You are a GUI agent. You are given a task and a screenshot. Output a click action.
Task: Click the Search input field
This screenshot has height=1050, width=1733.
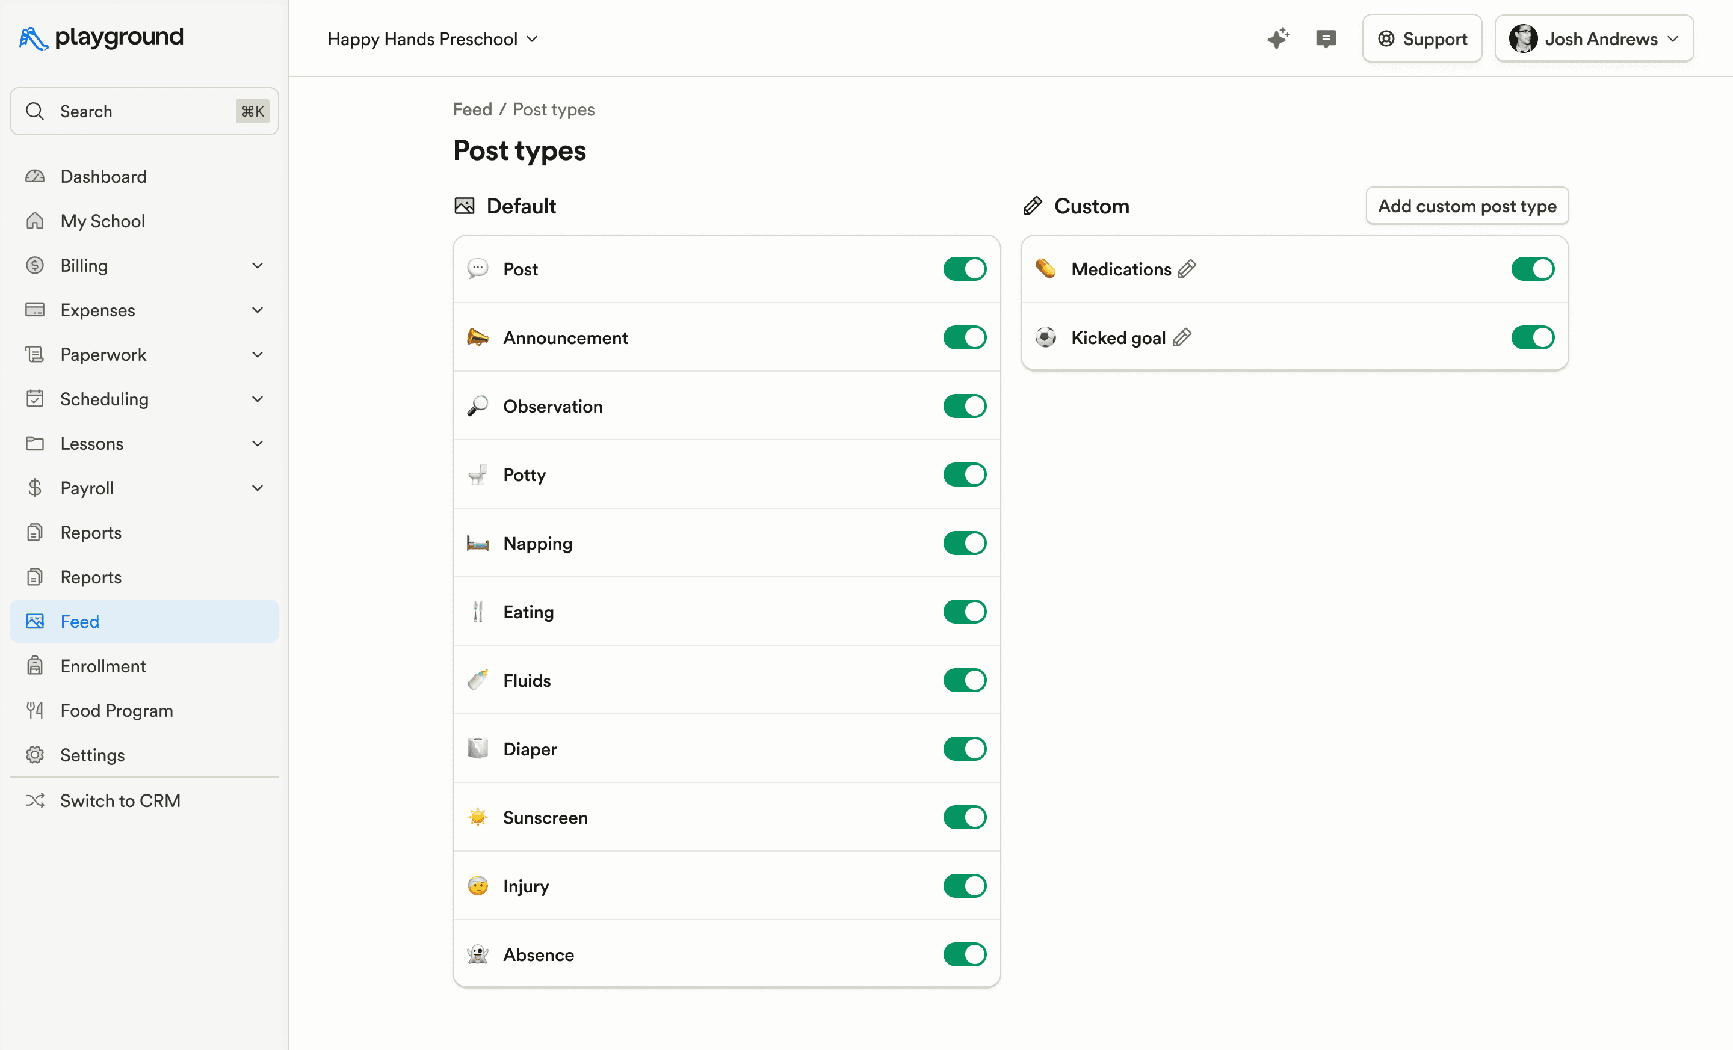(x=144, y=111)
